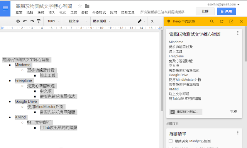Click the blue 共用 share button

pyautogui.click(x=226, y=11)
